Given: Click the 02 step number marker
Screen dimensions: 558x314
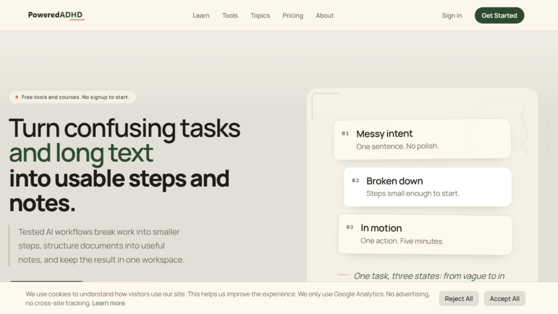Looking at the screenshot, I should pos(355,181).
